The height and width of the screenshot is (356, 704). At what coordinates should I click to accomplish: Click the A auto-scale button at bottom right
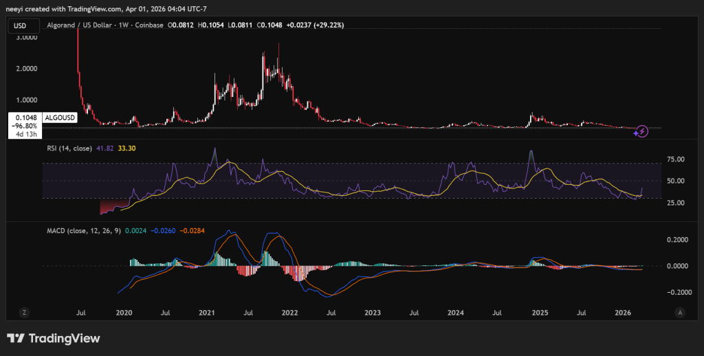tap(679, 312)
